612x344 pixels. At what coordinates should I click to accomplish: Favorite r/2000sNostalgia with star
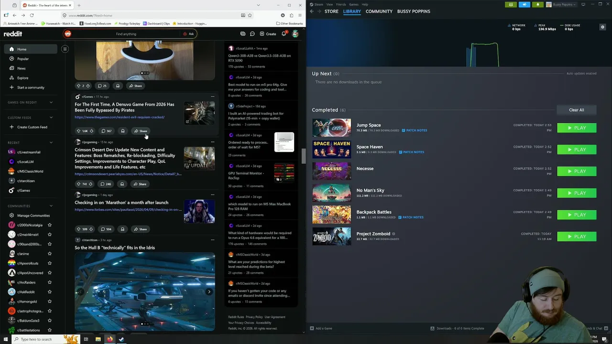(50, 225)
